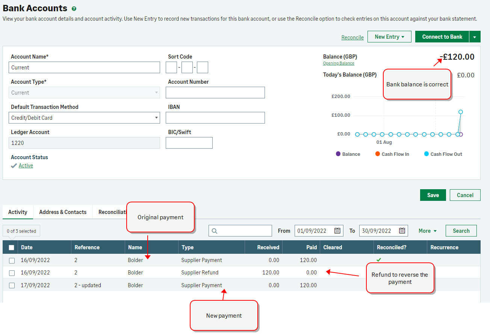Click the green help icon beside Bank Accounts
This screenshot has width=490, height=336.
pyautogui.click(x=74, y=9)
